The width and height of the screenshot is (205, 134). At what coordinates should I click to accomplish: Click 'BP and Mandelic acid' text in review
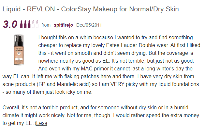(64, 84)
